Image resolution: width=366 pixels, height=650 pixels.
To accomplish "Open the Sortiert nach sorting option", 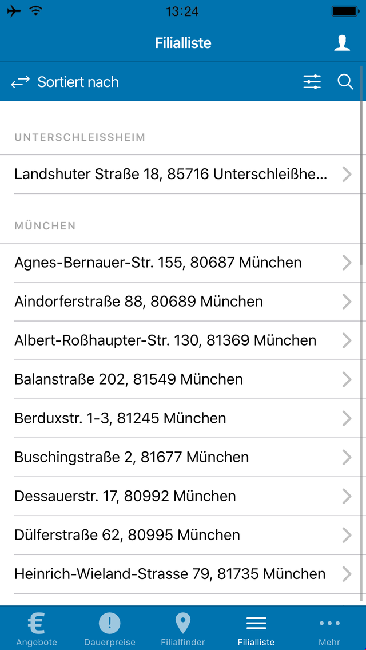I will point(78,82).
